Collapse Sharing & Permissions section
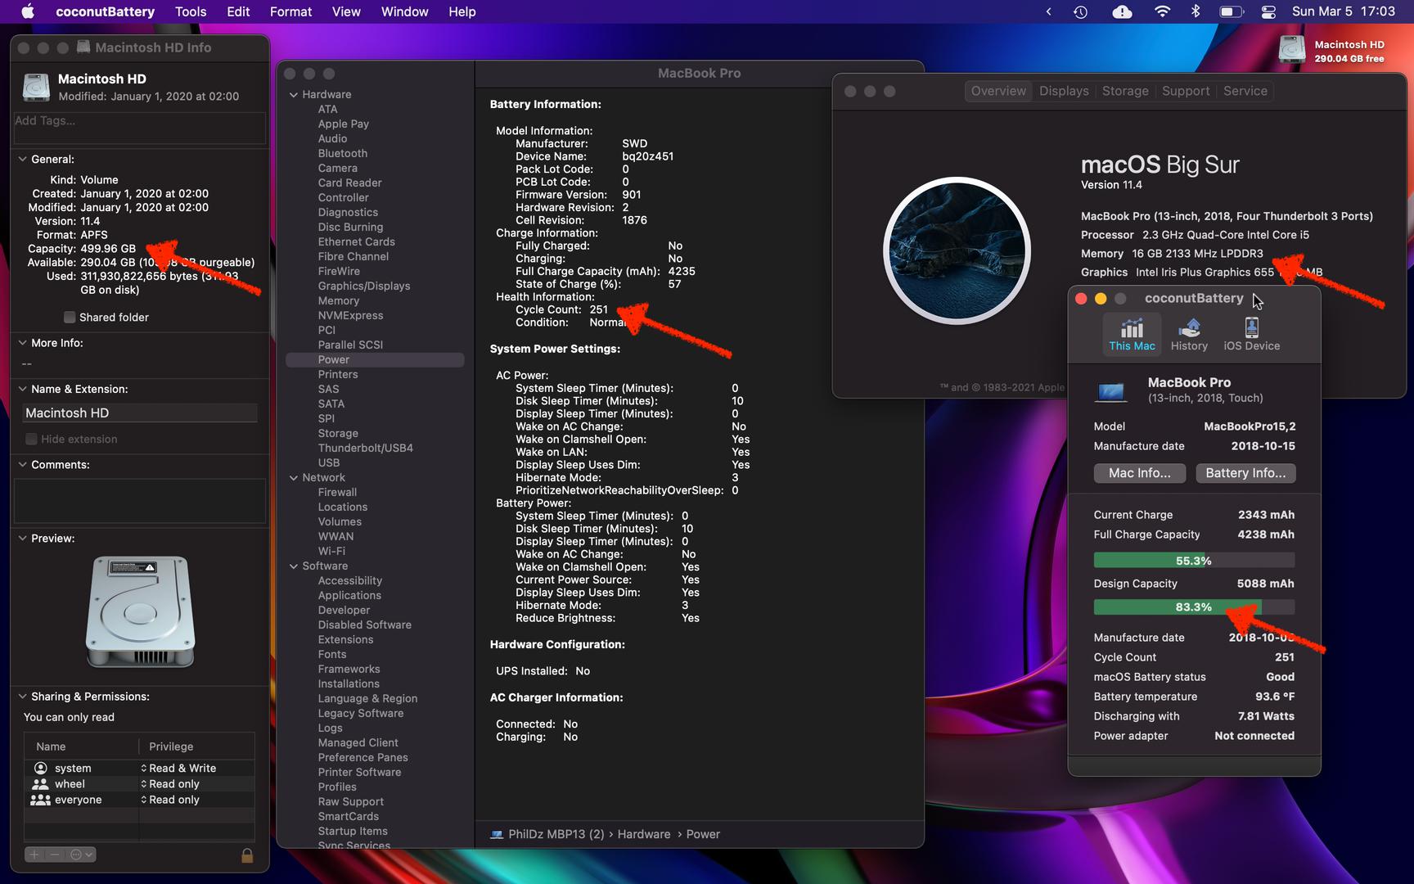This screenshot has width=1414, height=884. click(23, 697)
